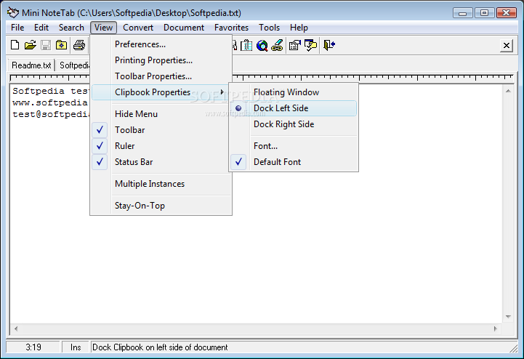
Task: Click the Clipbook book toolbar icon
Action: [246, 45]
